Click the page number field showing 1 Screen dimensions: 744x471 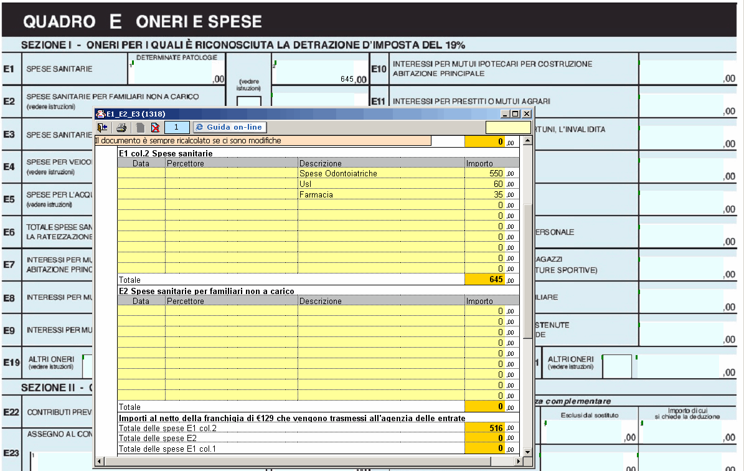point(177,127)
